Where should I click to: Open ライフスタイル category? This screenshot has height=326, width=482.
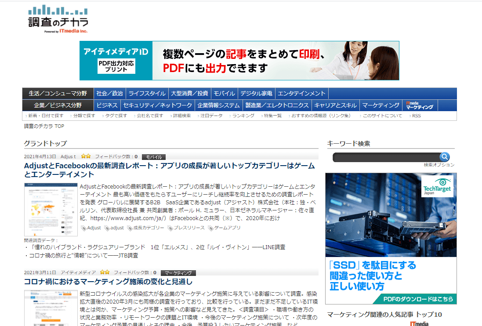[x=147, y=94]
